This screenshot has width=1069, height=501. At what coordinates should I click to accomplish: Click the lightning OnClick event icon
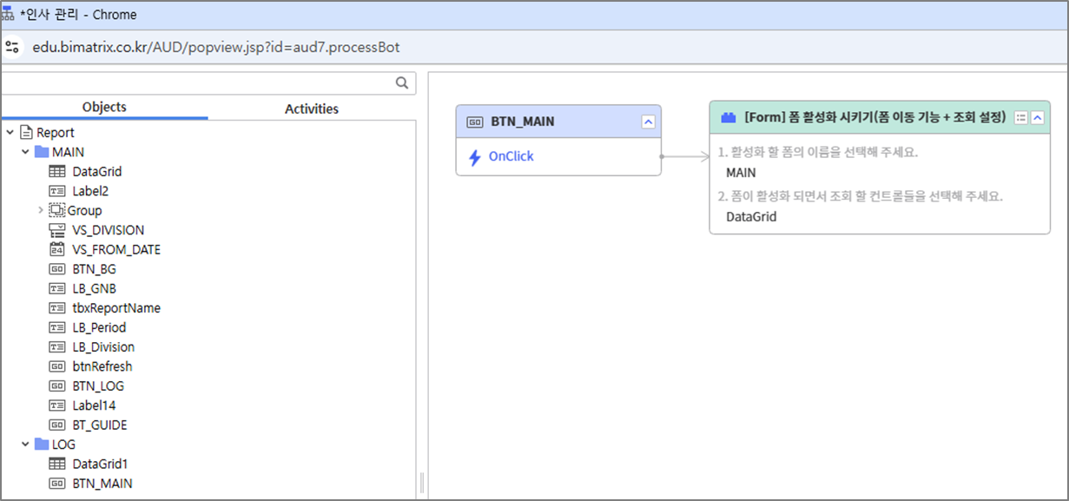475,157
